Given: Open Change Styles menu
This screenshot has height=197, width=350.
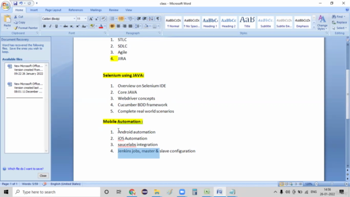Looking at the screenshot, I should coord(322,22).
